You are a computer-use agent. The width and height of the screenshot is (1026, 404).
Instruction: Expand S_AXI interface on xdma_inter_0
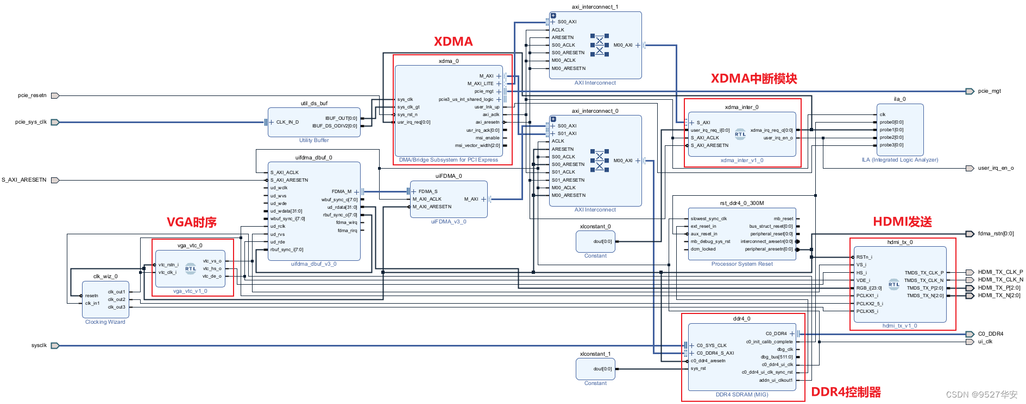(x=692, y=123)
